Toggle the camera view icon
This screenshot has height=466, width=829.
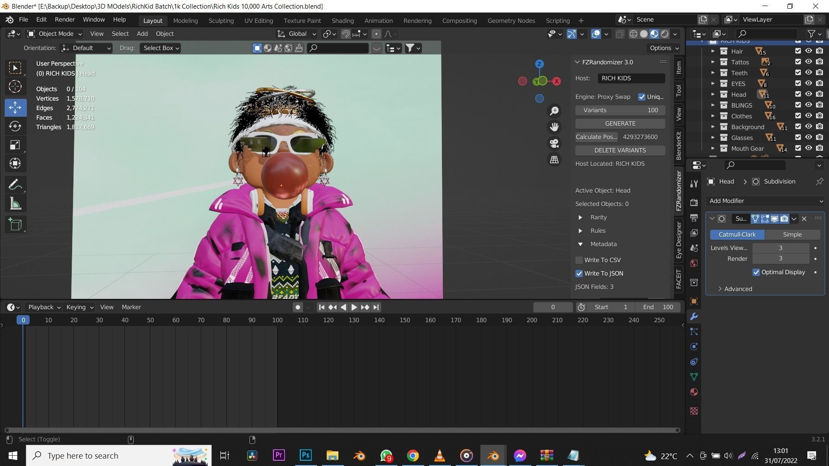click(554, 143)
